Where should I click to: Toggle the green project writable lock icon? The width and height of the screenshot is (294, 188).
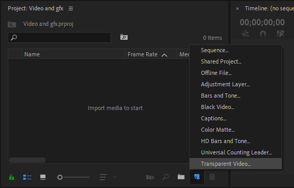11,177
